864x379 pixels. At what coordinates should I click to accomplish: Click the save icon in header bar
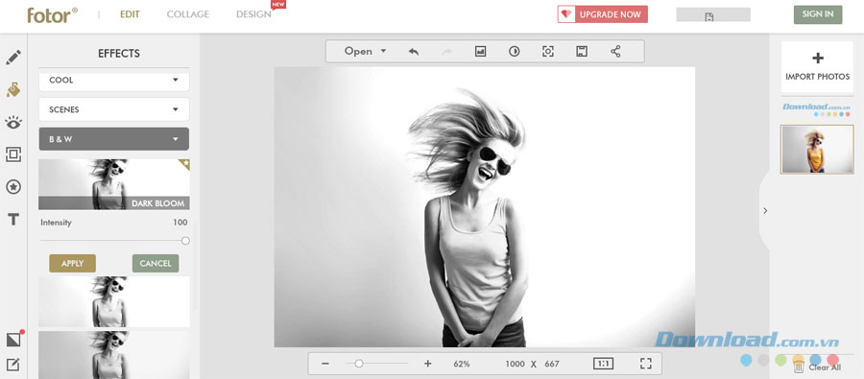point(709,16)
